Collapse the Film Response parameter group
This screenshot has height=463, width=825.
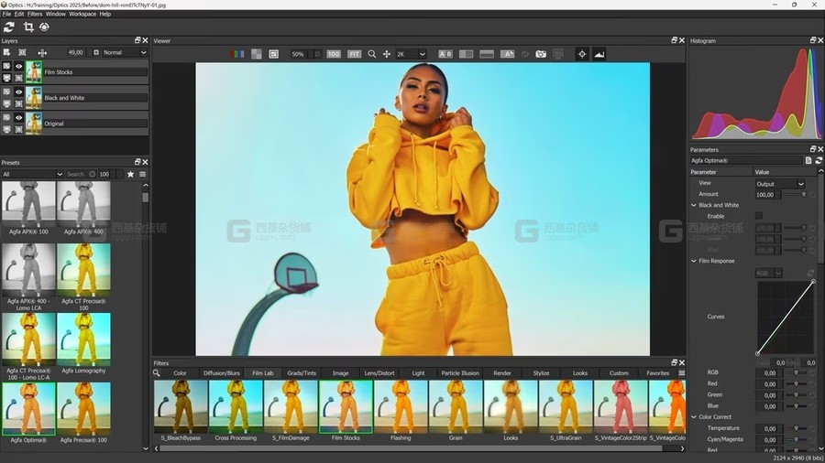pyautogui.click(x=694, y=261)
